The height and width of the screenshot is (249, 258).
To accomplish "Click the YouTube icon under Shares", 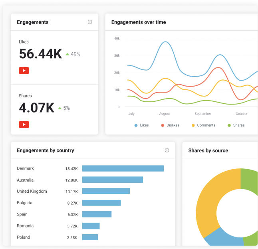I will [x=24, y=125].
